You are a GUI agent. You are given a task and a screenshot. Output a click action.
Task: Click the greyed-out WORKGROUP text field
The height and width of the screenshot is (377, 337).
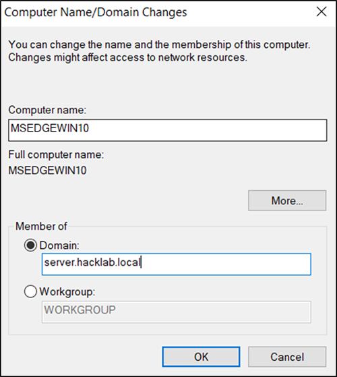[177, 312]
